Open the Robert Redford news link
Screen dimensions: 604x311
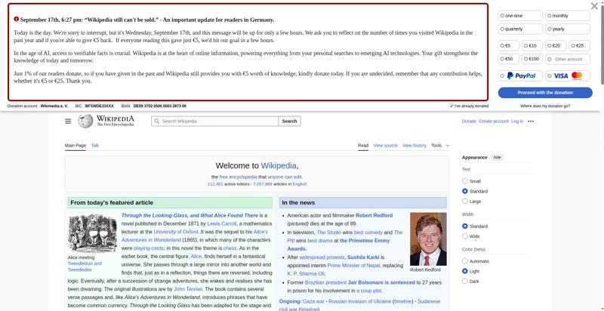374,216
